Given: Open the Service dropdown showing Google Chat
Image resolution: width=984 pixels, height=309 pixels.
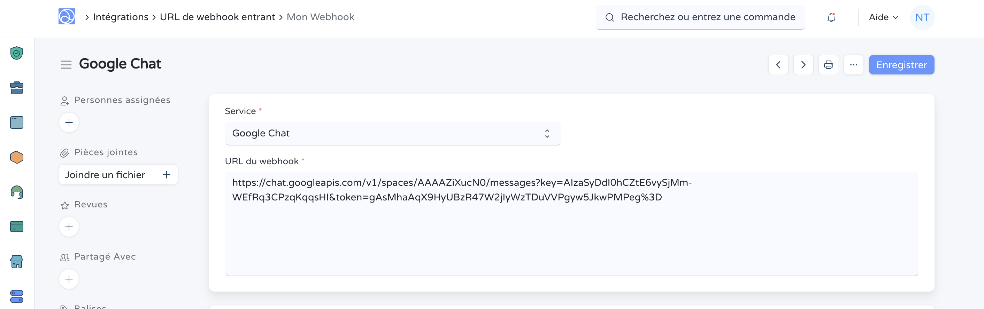Looking at the screenshot, I should 392,133.
